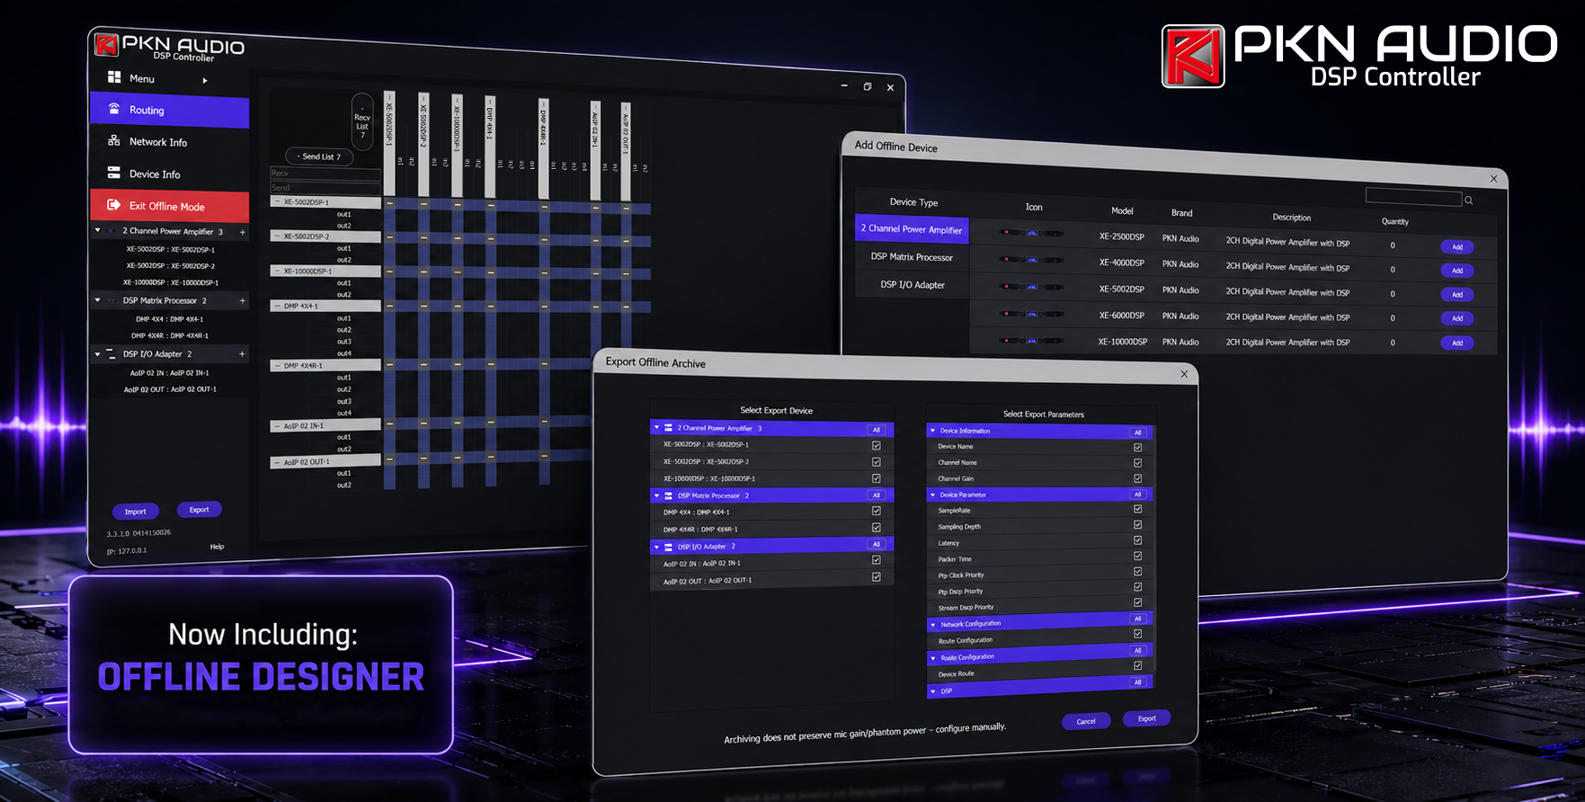Collapse the Network Configuration parameter group
This screenshot has width=1585, height=802.
[933, 625]
